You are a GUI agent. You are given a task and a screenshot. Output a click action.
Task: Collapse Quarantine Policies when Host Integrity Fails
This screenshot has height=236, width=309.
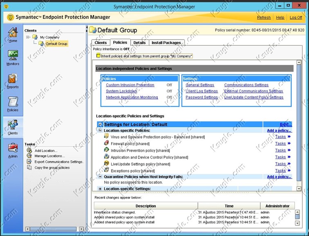(x=100, y=176)
